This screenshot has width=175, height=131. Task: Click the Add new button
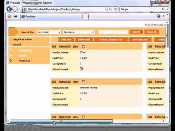point(66,39)
